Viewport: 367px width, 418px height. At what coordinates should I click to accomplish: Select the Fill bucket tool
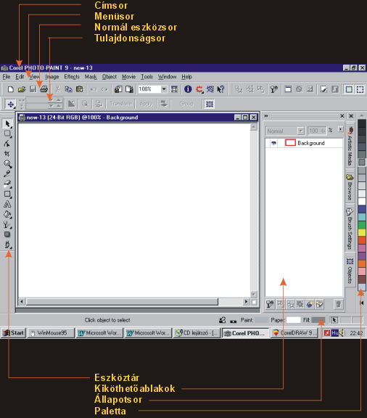7,214
